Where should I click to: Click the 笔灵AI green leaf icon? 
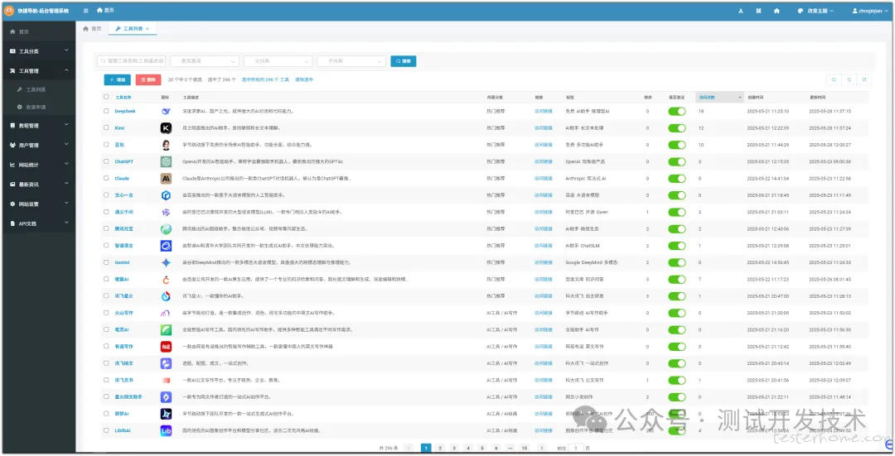[166, 330]
